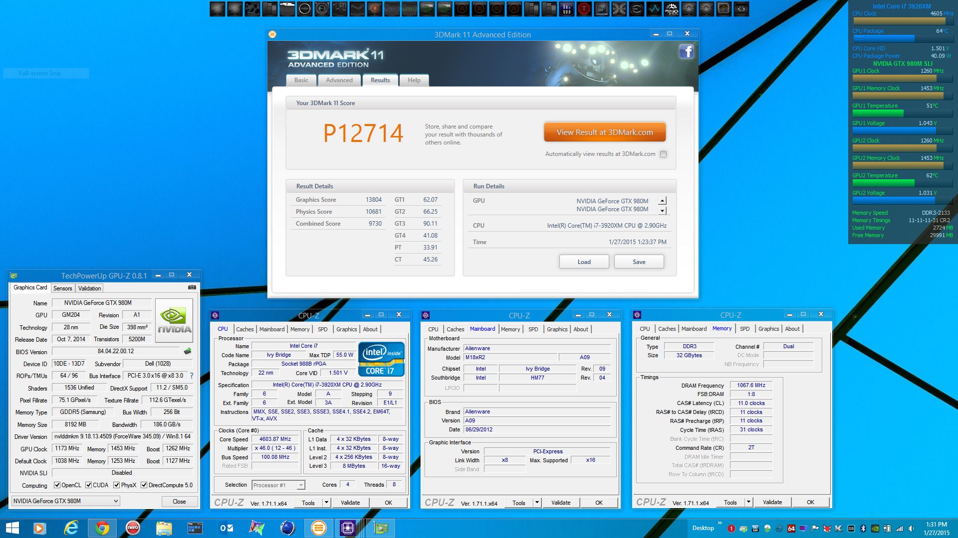
Task: Click the taskbar clock 1:31 PM
Action: 936,525
